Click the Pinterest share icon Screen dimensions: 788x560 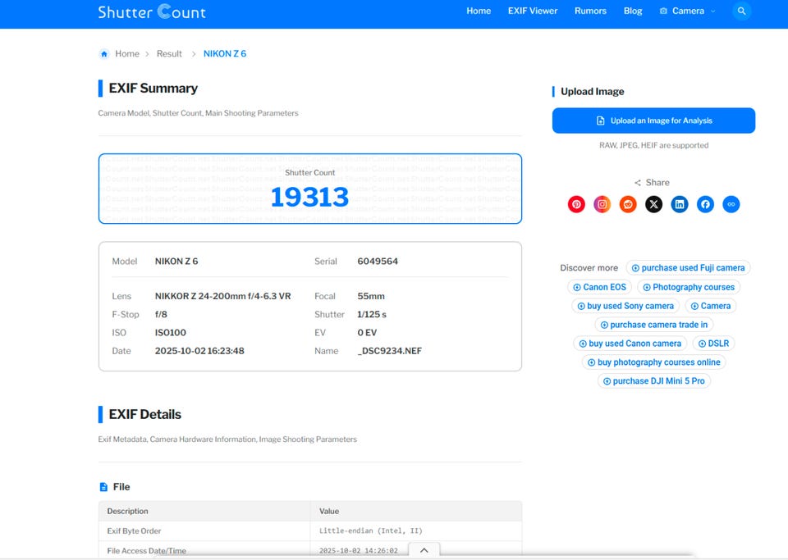click(576, 204)
